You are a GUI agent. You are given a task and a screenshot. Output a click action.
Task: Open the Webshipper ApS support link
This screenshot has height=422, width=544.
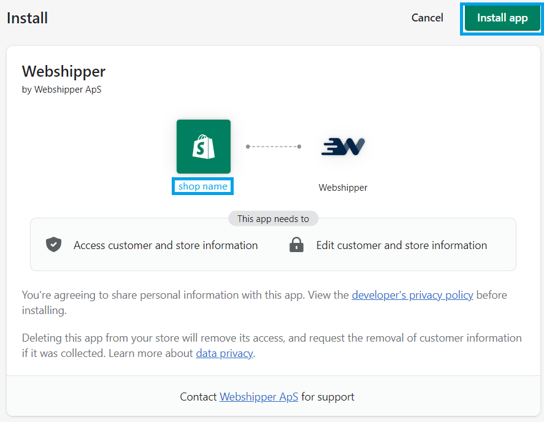259,397
